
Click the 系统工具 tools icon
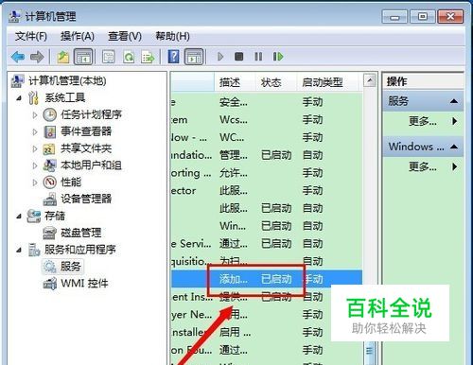33,97
